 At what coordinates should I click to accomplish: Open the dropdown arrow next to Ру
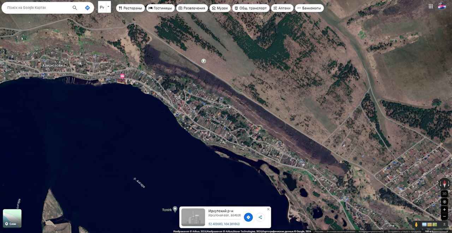click(108, 7)
